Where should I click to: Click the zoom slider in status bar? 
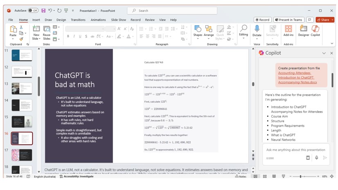click(300, 177)
